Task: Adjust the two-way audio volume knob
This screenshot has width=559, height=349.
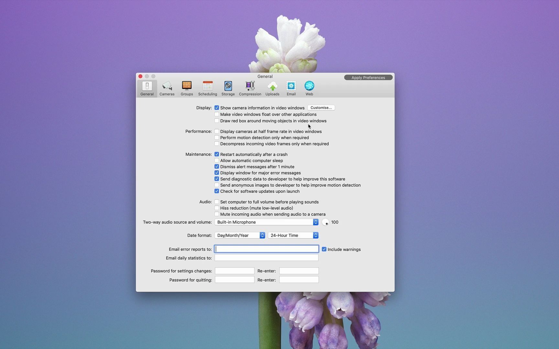Action: [x=325, y=222]
